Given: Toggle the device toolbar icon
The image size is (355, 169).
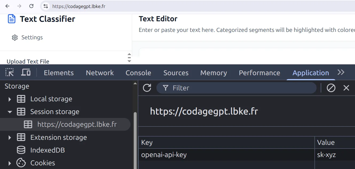Looking at the screenshot, I should 26,73.
